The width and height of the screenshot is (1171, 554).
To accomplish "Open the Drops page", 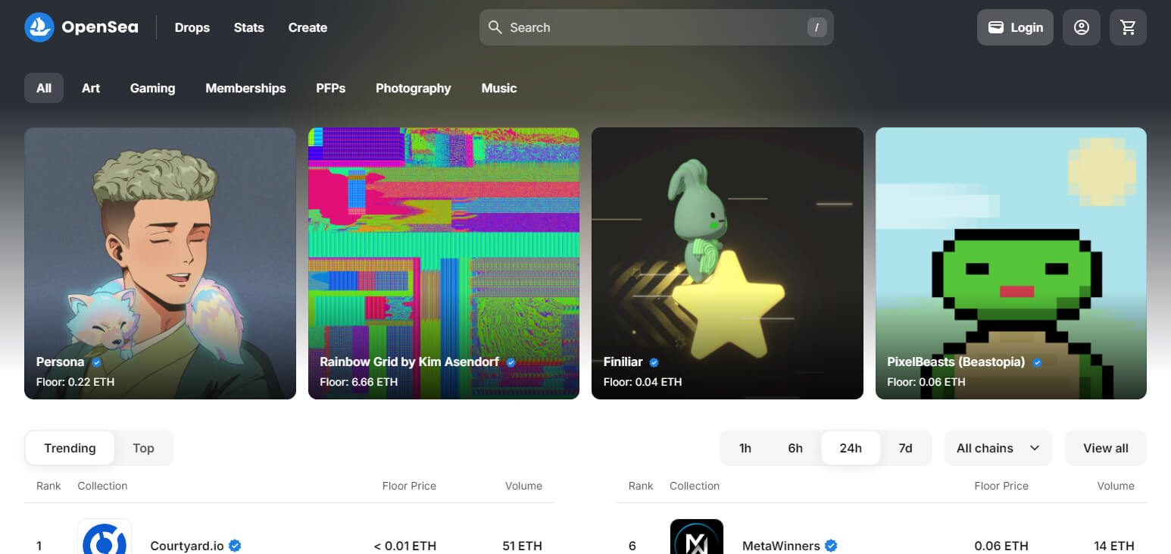I will tap(192, 27).
